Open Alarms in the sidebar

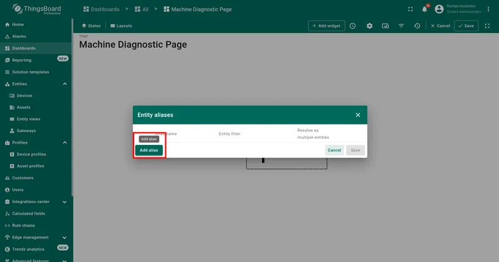[x=36, y=37]
